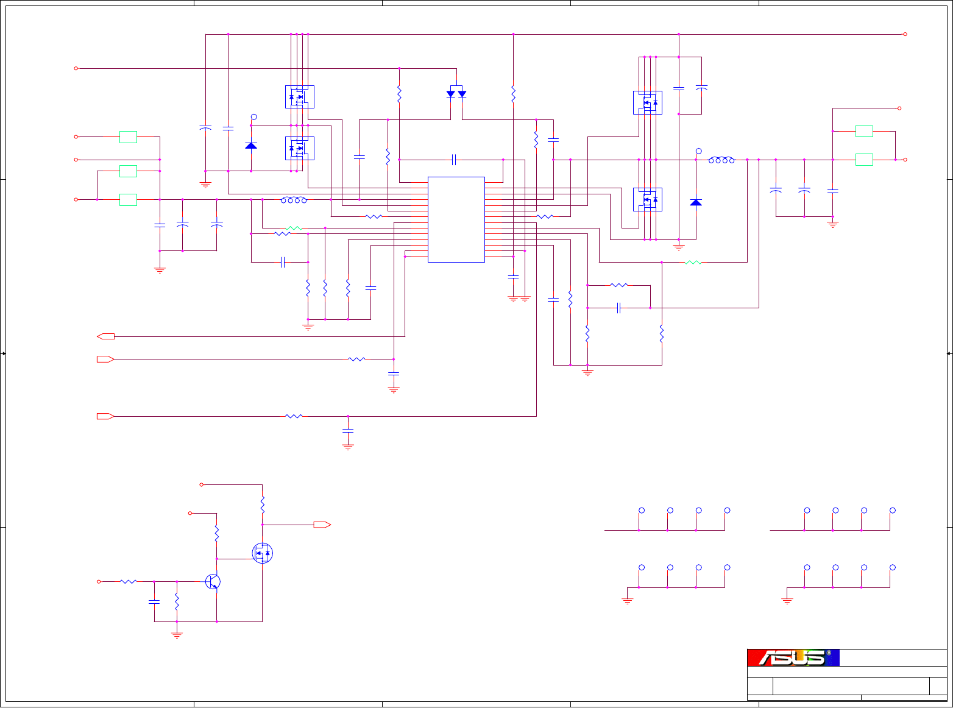The height and width of the screenshot is (708, 953).
Task: Click the horizontal capacitor directly above the IC
Action: pos(453,160)
